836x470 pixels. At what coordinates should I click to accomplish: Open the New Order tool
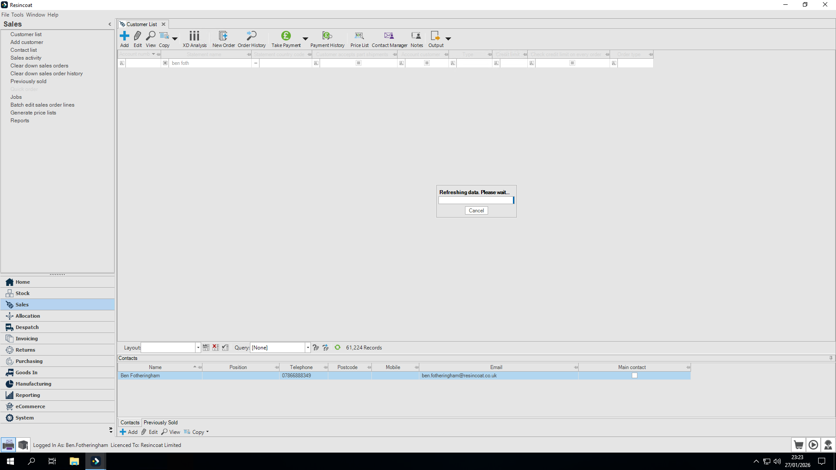223,36
